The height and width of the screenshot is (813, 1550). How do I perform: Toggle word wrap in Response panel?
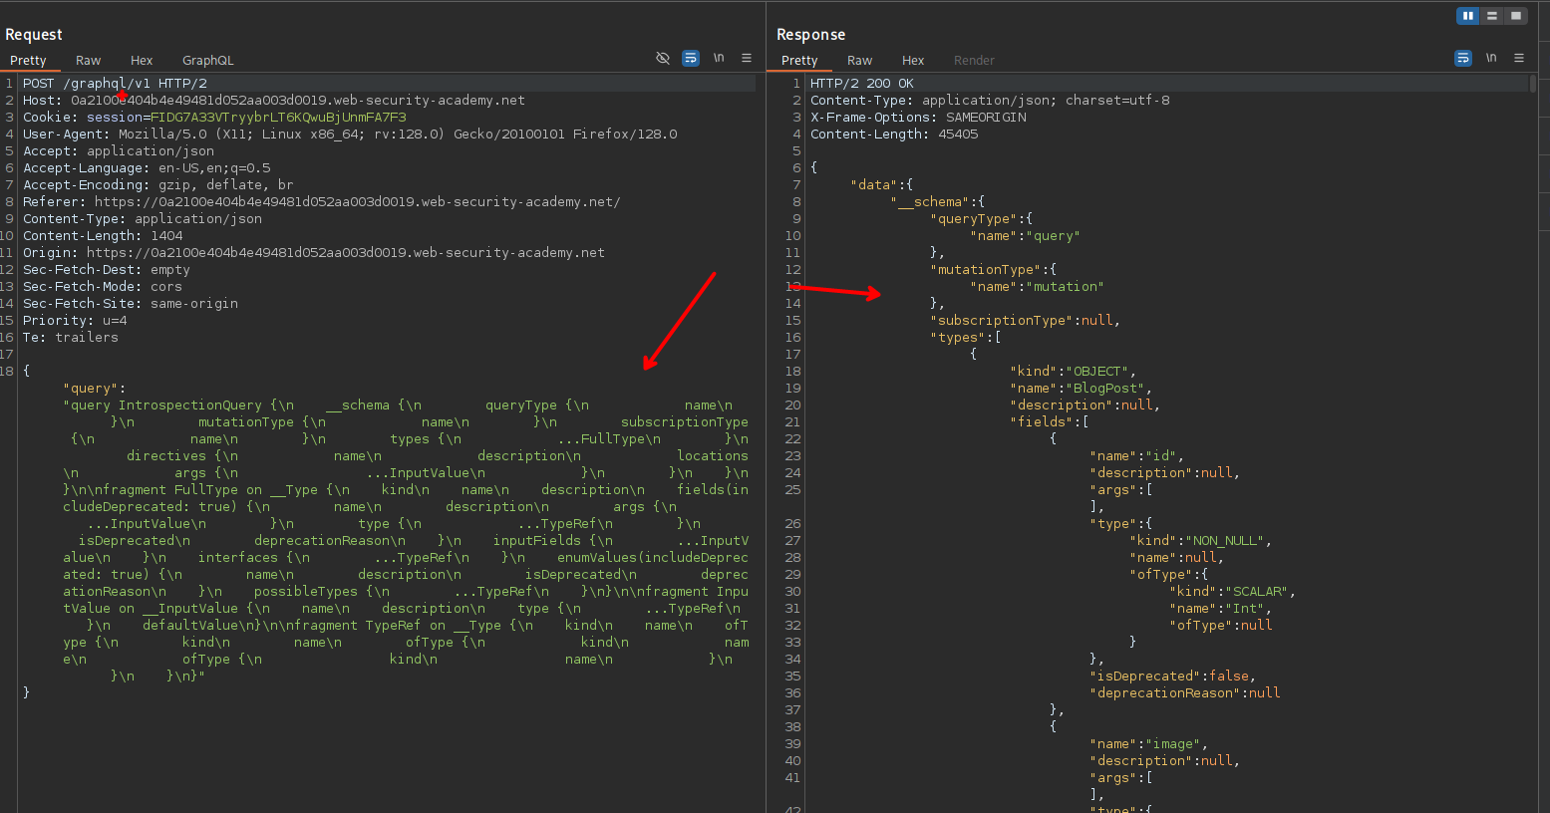pyautogui.click(x=1463, y=58)
